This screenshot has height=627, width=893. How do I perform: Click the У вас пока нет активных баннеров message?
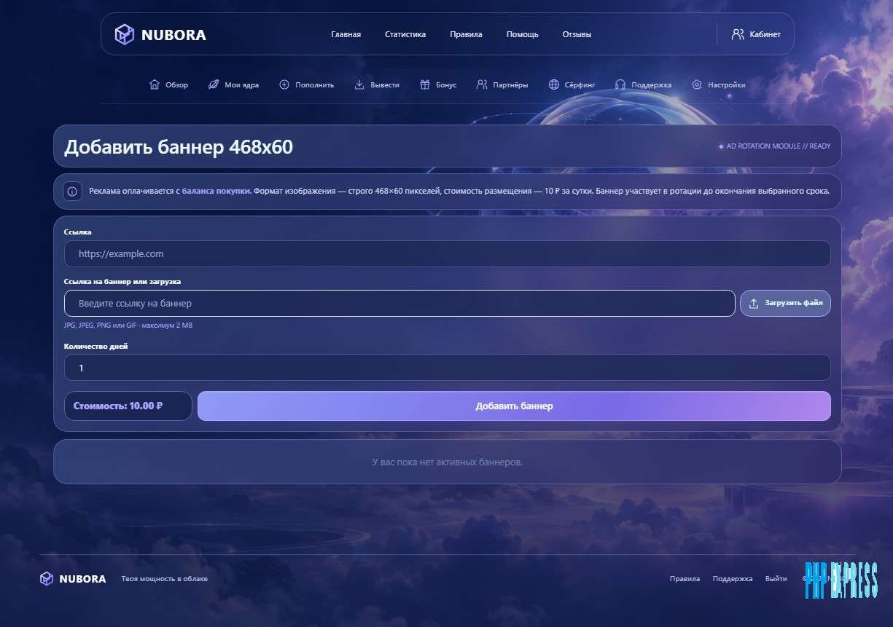pos(447,462)
